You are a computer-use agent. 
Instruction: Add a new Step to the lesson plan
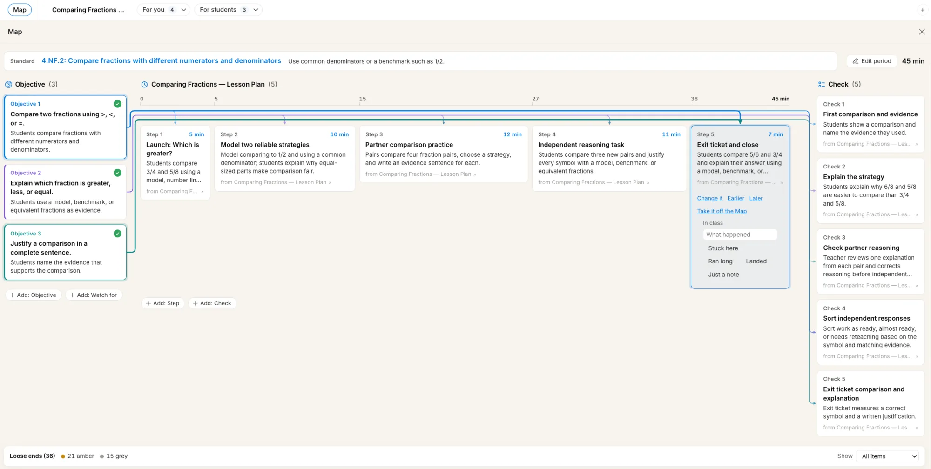163,303
